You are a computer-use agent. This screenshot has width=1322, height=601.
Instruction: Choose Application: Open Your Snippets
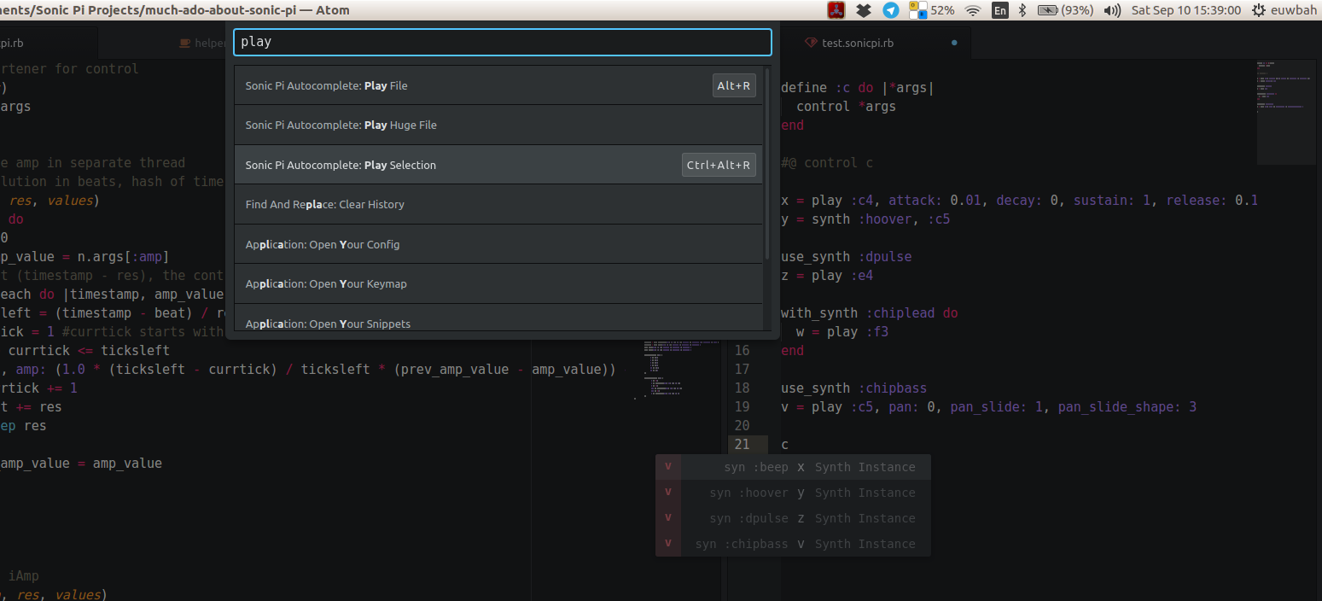pos(498,319)
